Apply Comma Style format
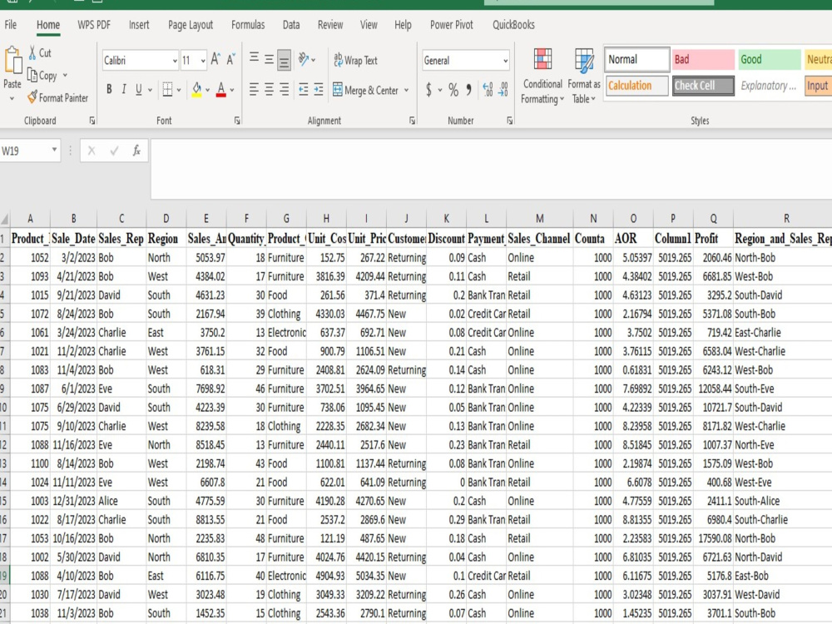The width and height of the screenshot is (832, 624). tap(469, 89)
